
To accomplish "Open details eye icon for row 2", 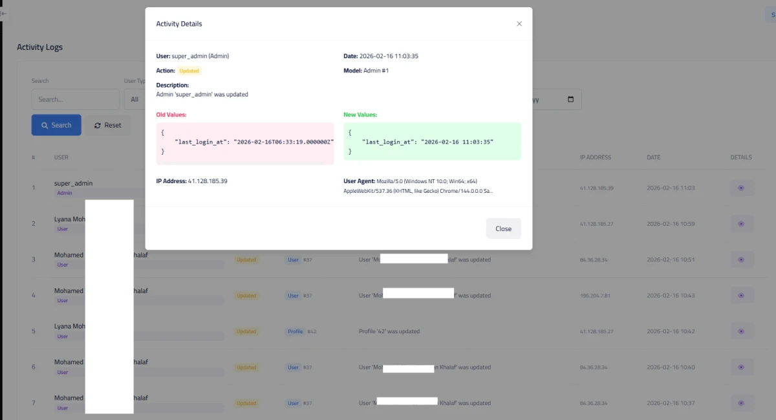I will (741, 224).
